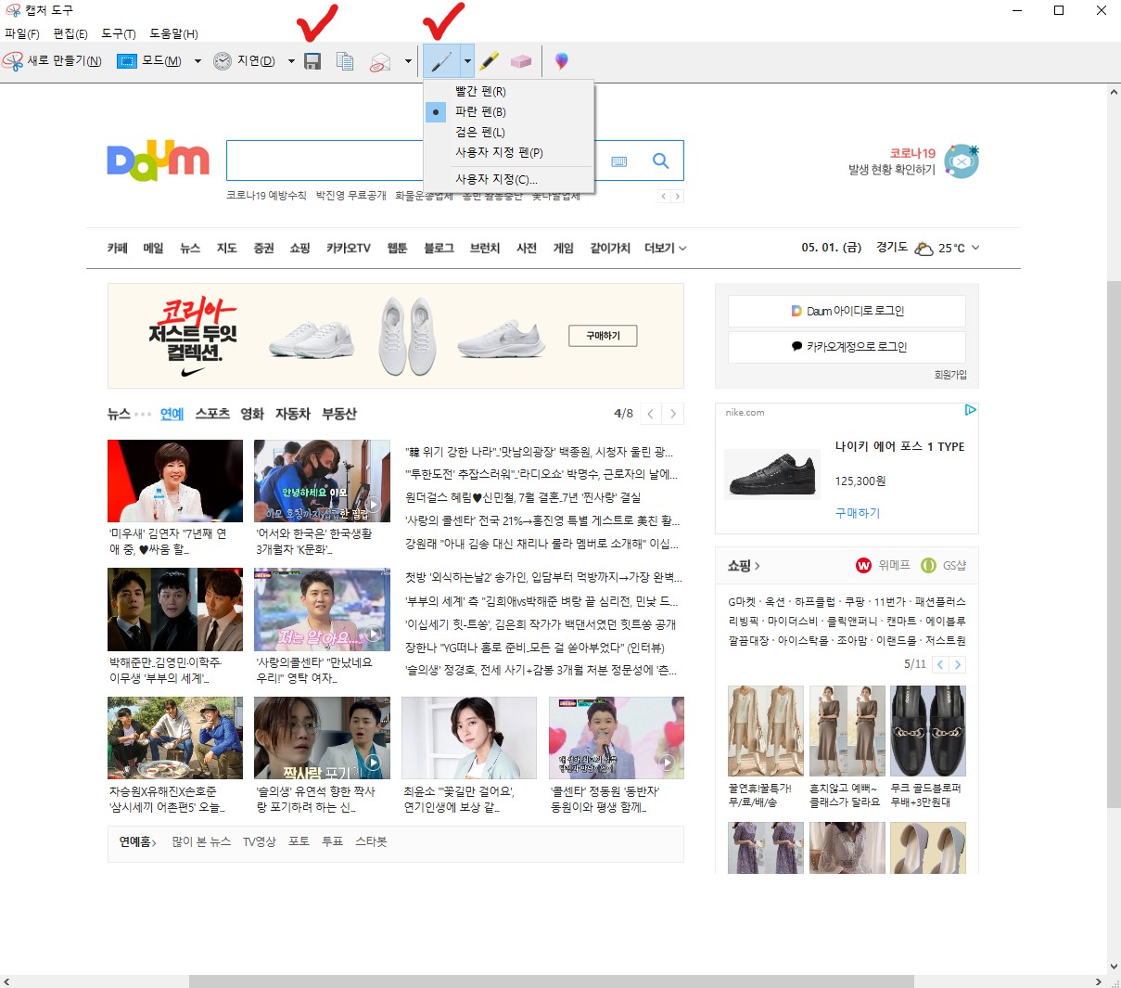
Task: Click the Daum logo
Action: [x=158, y=160]
